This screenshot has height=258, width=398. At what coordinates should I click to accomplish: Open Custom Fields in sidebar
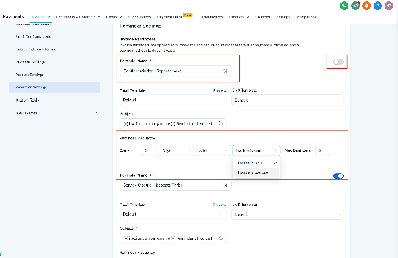tap(27, 100)
